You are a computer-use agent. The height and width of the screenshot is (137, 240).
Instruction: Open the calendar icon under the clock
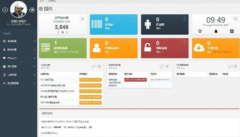(232, 31)
